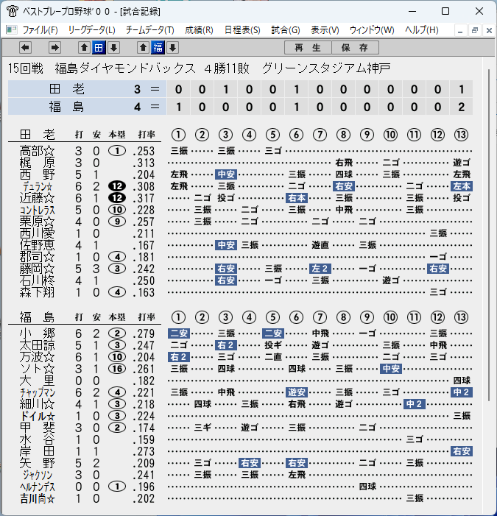
Task: Toggle the 田 team selector button
Action: pos(99,48)
